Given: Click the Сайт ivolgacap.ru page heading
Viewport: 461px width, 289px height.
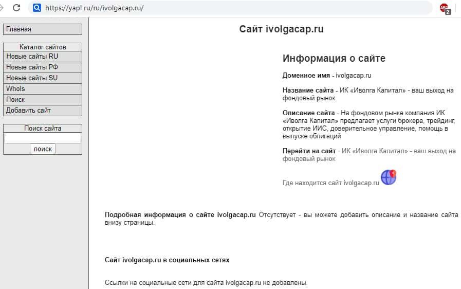Looking at the screenshot, I should [x=281, y=29].
